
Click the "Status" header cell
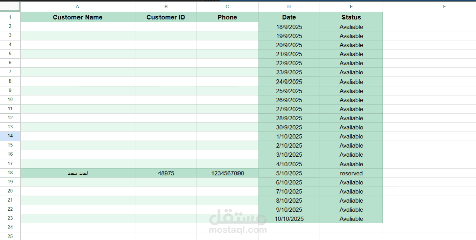tap(351, 17)
